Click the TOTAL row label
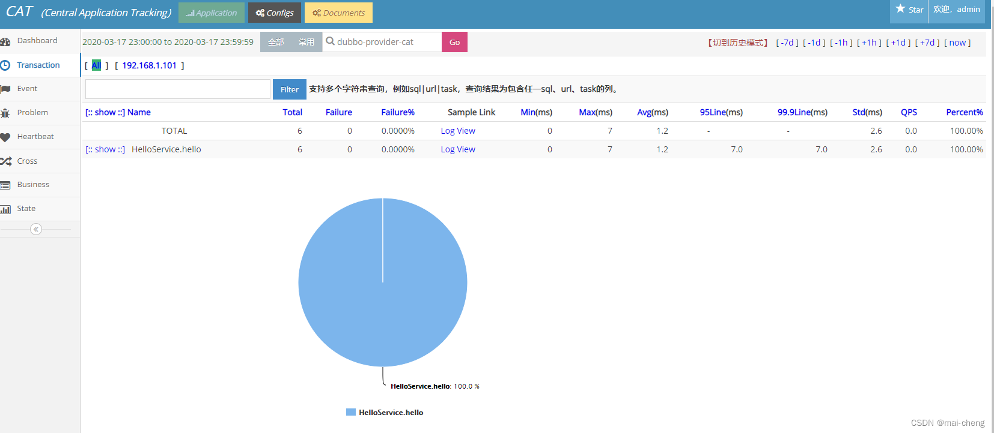Viewport: 994px width, 433px height. click(x=174, y=131)
